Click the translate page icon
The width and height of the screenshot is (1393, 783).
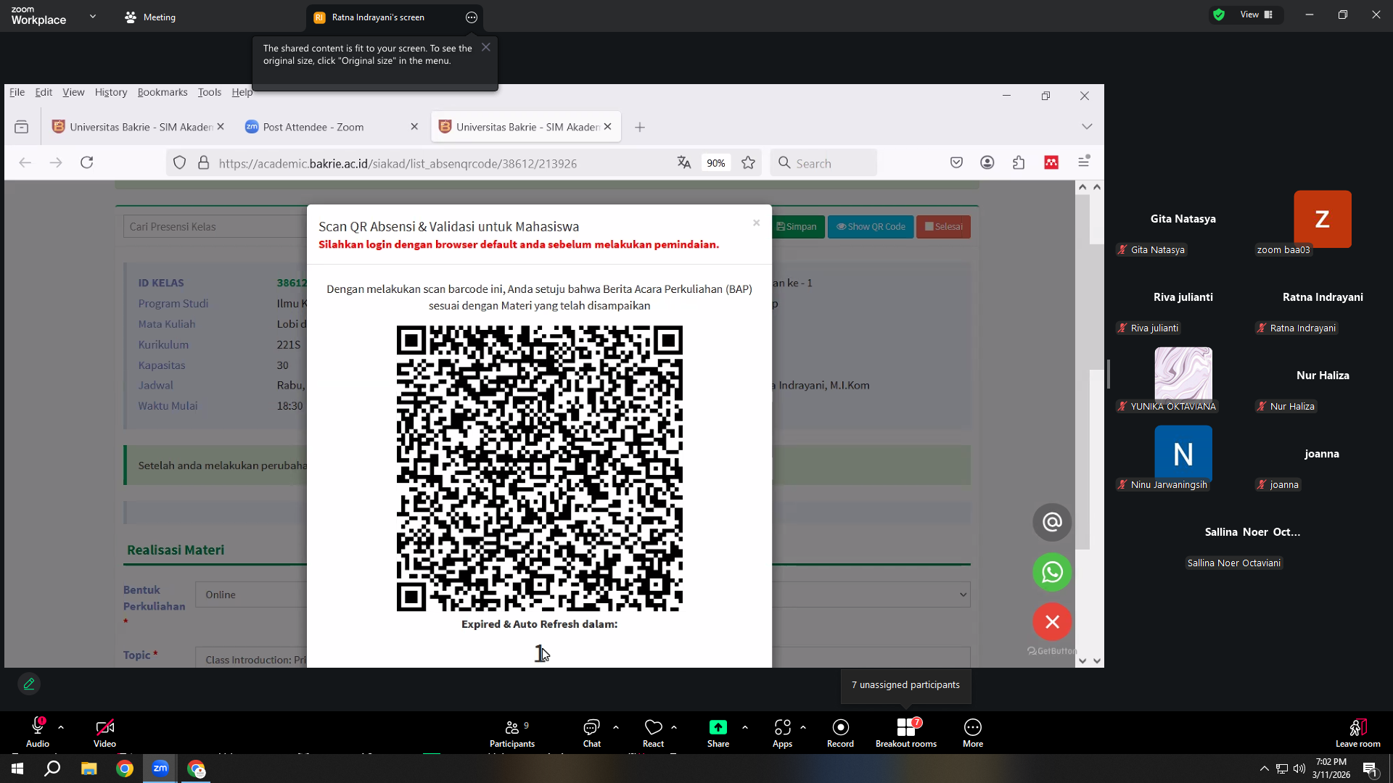[x=684, y=163]
